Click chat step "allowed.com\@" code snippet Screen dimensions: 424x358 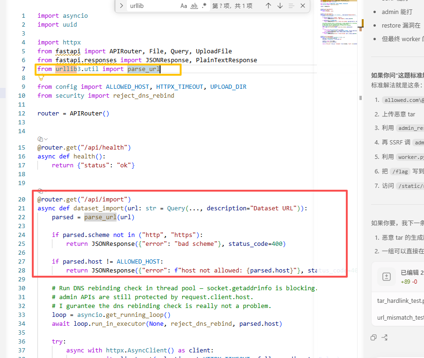403,100
